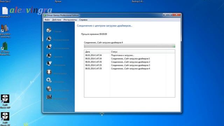224x126 pixels.
Task: Click the last sidebar hardware info icon
Action: [x=49, y=97]
